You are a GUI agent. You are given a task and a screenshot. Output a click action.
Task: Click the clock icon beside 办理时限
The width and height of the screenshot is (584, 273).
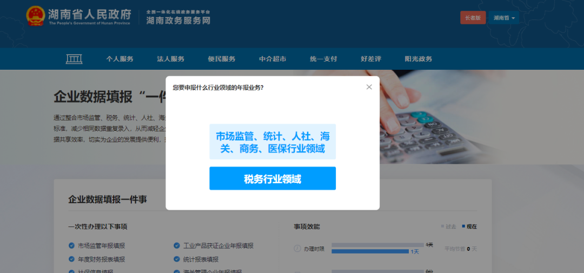click(x=297, y=249)
